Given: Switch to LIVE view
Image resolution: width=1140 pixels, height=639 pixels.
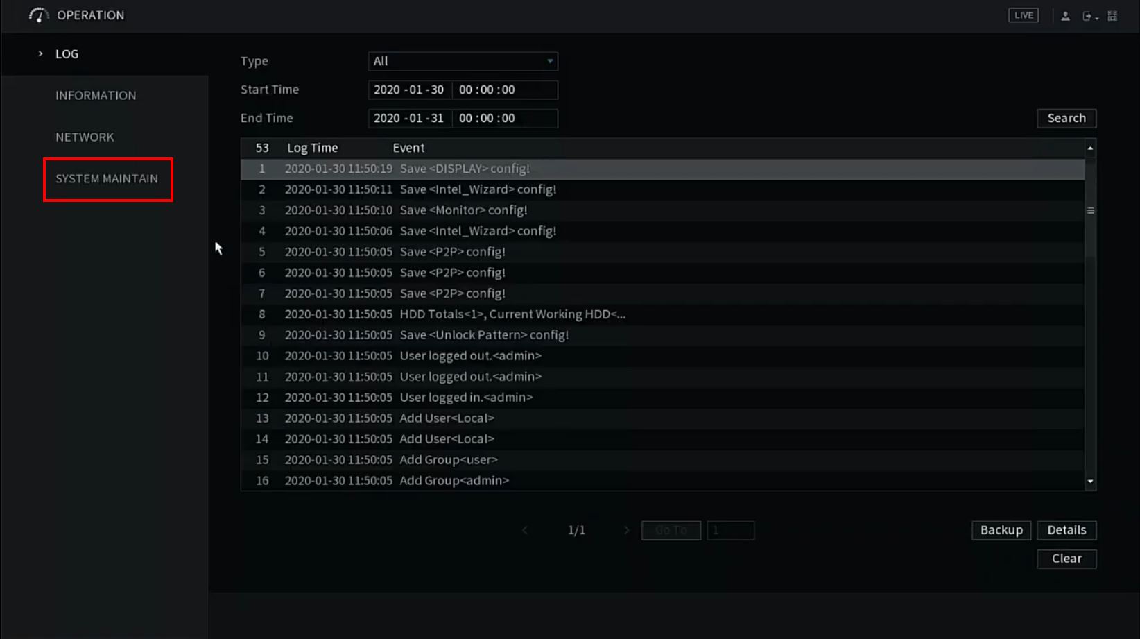Looking at the screenshot, I should [1023, 15].
